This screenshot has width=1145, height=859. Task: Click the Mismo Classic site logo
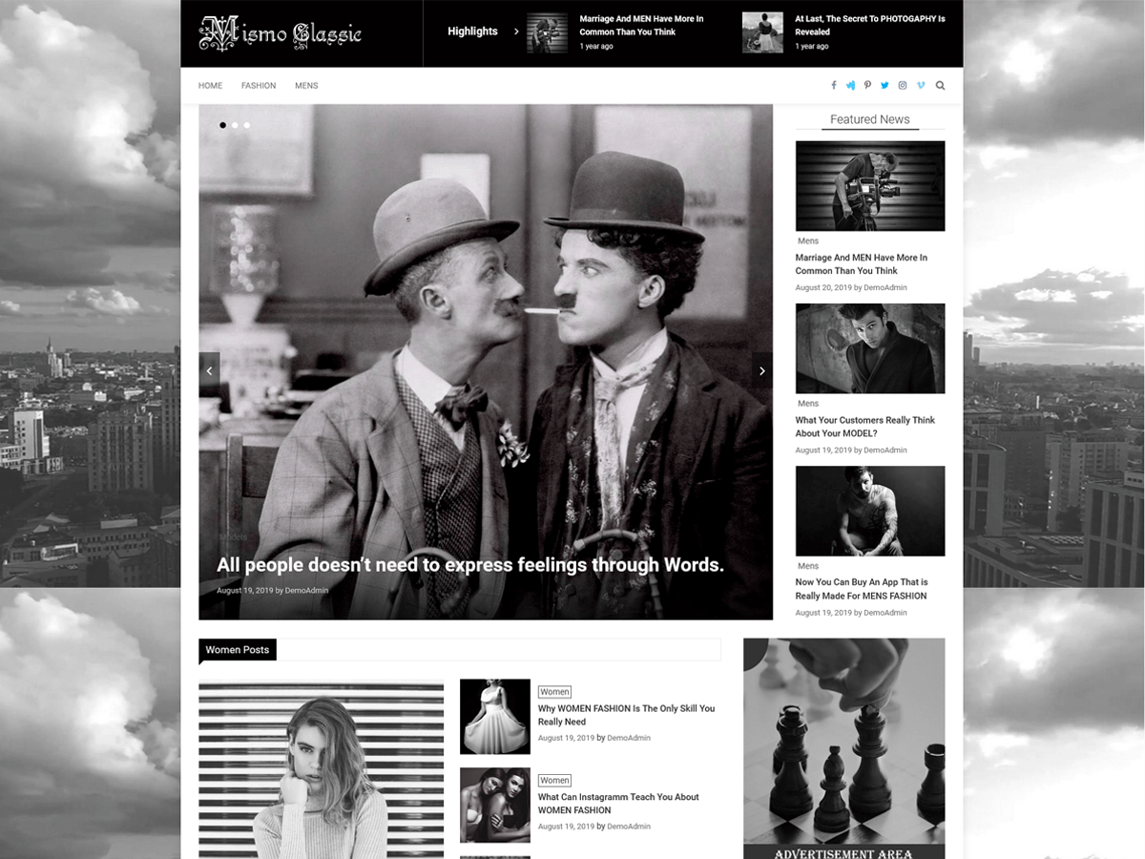281,33
